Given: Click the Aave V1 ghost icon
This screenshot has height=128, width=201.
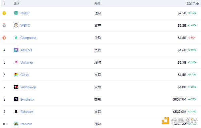Looking at the screenshot, I should (x=16, y=50).
